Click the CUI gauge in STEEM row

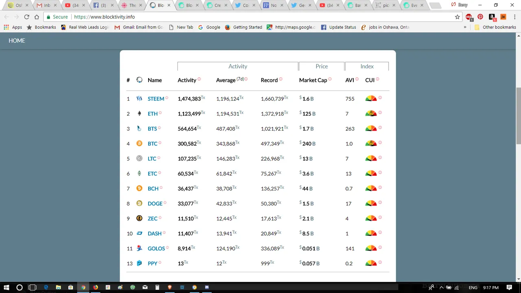(x=371, y=98)
